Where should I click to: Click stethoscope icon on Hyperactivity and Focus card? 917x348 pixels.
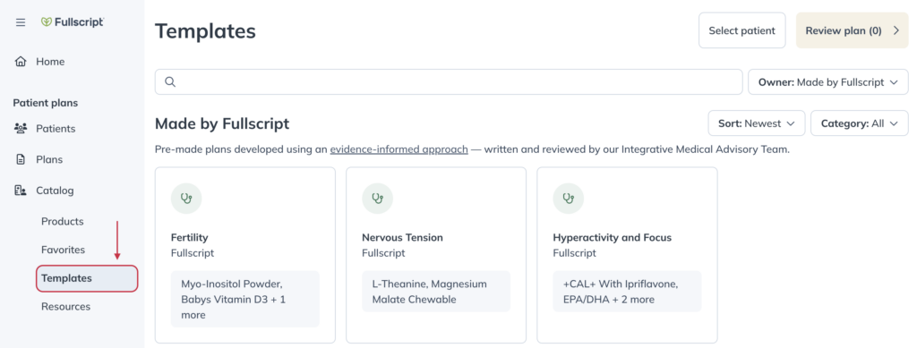[x=569, y=199]
